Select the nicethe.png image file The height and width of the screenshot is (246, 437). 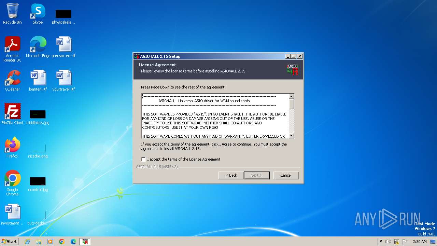(38, 150)
